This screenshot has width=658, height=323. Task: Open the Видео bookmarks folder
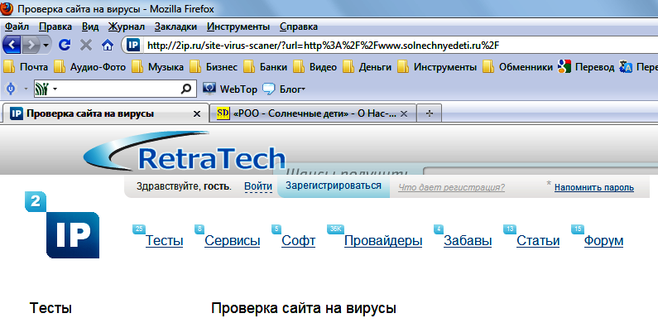click(315, 67)
